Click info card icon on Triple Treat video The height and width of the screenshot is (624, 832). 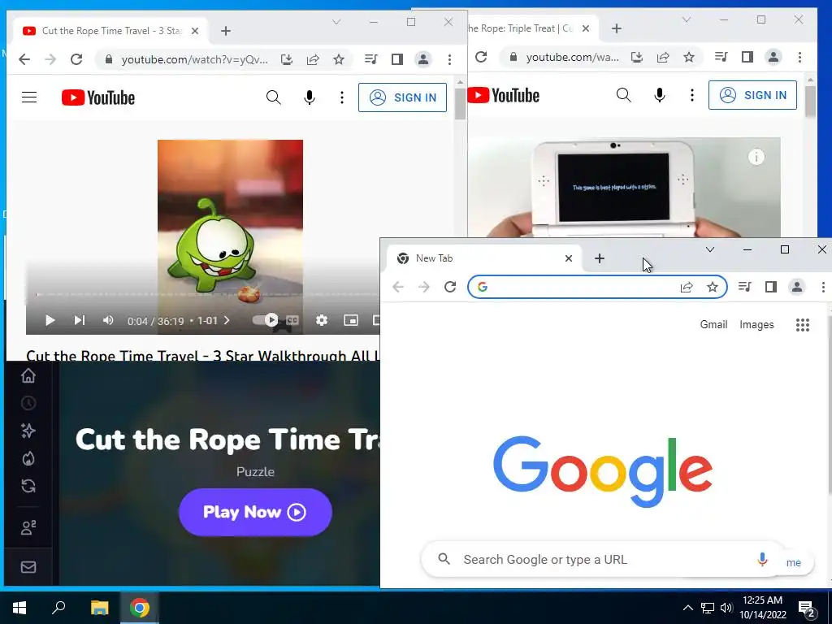(756, 157)
